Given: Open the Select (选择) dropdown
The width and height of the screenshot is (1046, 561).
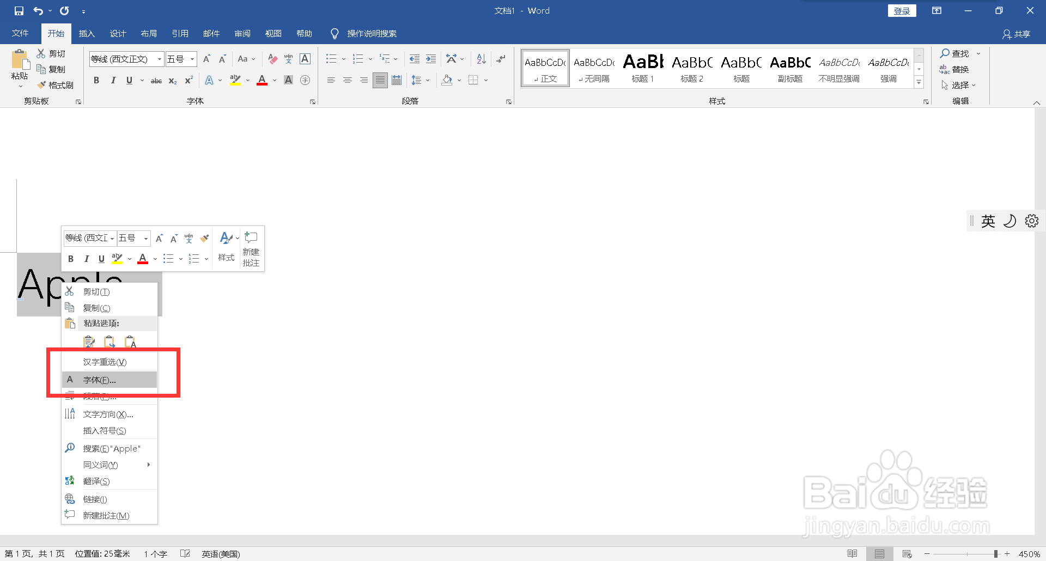Looking at the screenshot, I should (x=958, y=85).
